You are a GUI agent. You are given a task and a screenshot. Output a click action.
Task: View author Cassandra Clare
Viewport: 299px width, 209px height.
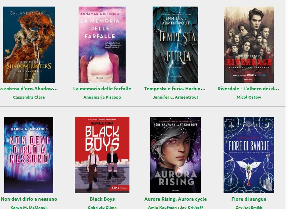tap(29, 97)
